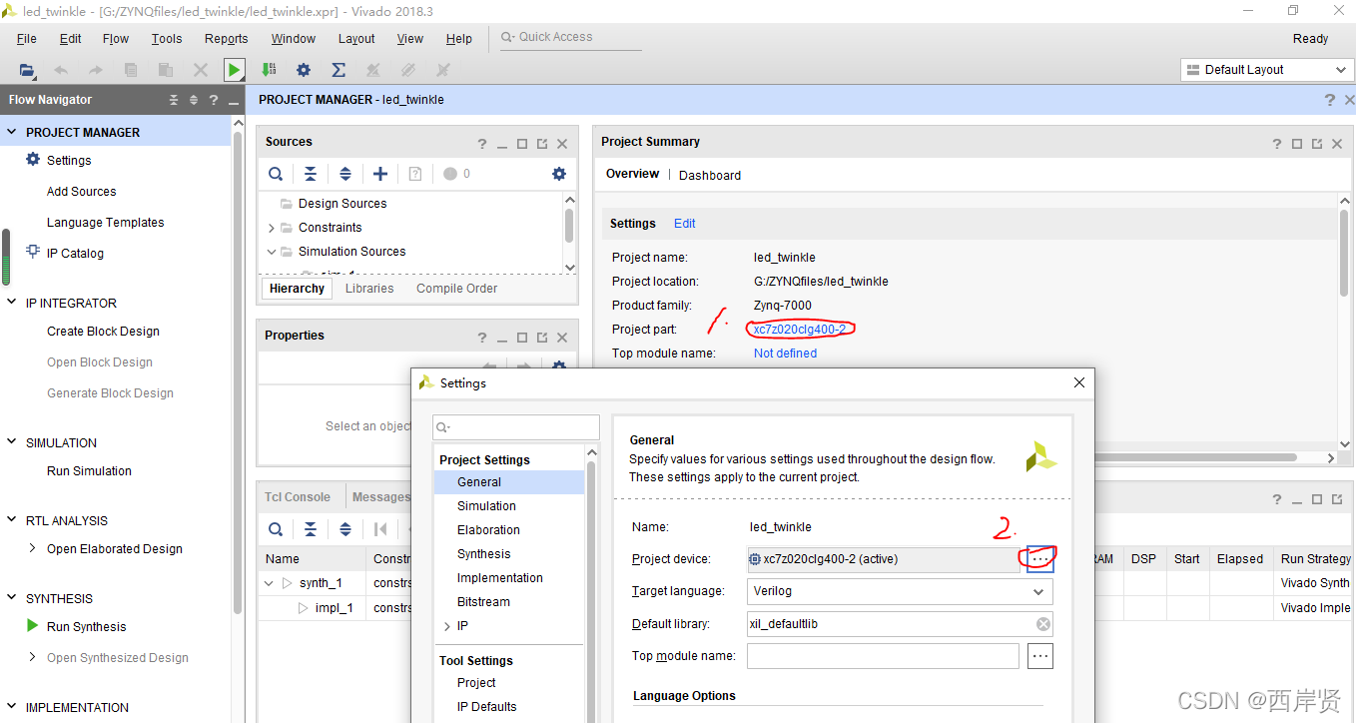
Task: Click the Edit link beside Settings
Action: coord(684,224)
